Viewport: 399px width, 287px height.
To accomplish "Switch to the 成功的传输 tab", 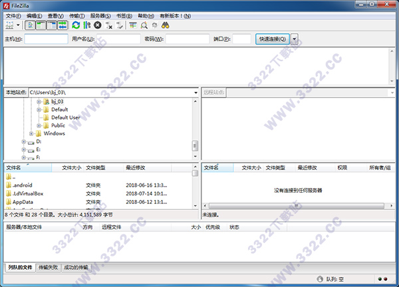I will tap(76, 268).
